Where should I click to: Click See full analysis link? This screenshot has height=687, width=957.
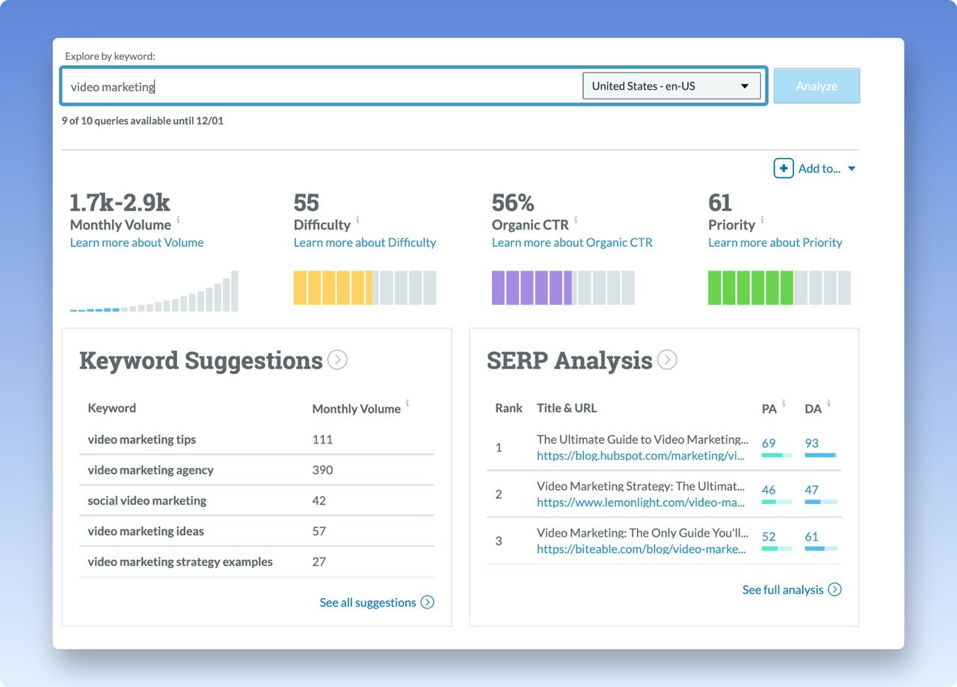click(x=783, y=590)
